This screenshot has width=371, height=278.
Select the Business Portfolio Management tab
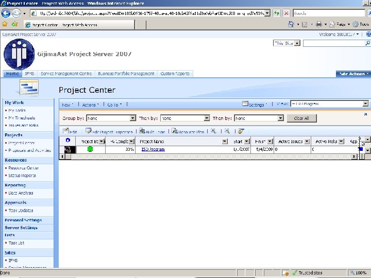point(126,74)
